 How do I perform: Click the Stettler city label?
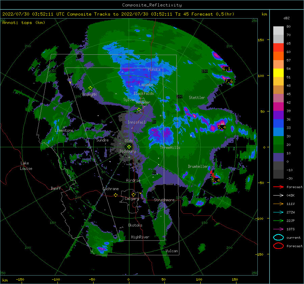tap(197, 98)
